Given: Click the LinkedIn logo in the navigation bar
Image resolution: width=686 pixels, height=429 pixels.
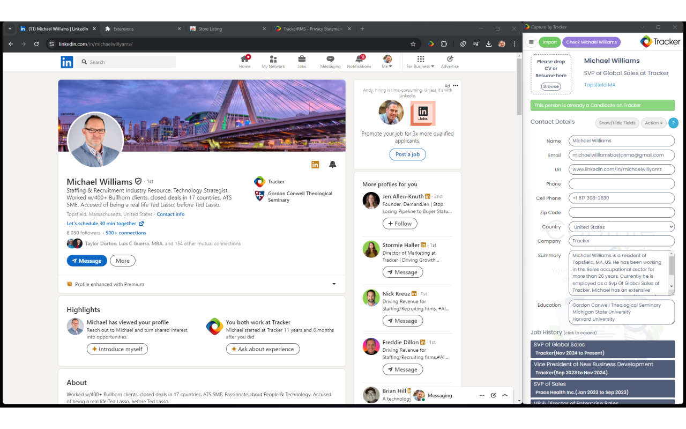Looking at the screenshot, I should tap(67, 62).
